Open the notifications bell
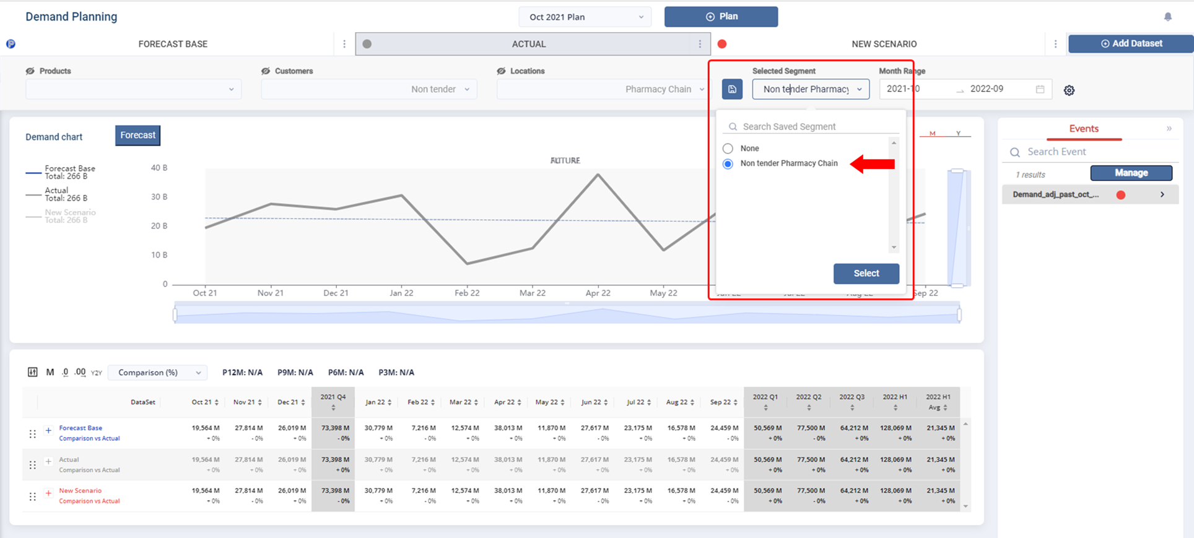 [x=1167, y=17]
